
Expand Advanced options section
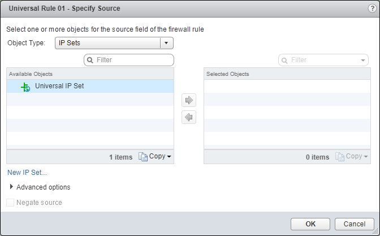tap(12, 187)
